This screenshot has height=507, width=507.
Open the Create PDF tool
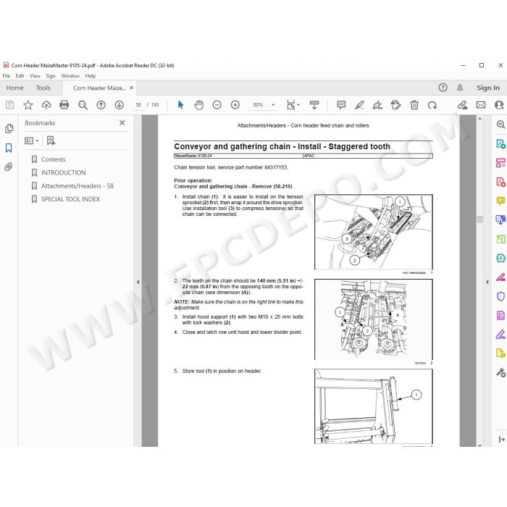[500, 182]
